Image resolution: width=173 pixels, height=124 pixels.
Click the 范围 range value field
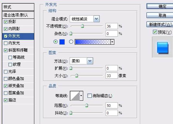112,105
